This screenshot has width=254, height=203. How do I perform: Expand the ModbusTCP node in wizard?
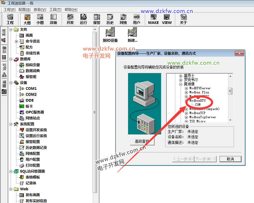tap(186, 113)
